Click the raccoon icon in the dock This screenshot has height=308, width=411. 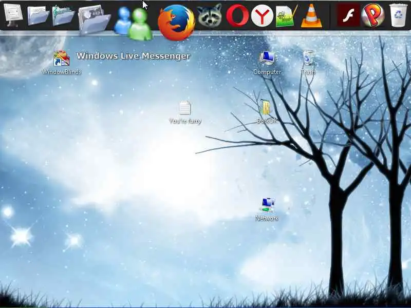pos(210,15)
